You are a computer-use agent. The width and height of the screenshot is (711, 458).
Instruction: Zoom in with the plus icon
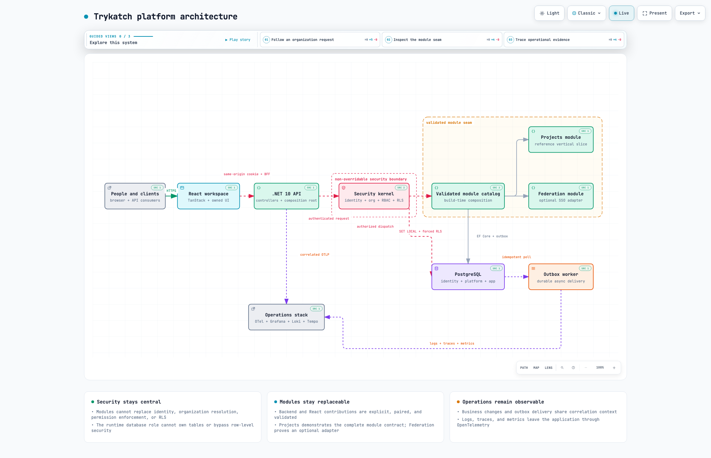click(614, 367)
